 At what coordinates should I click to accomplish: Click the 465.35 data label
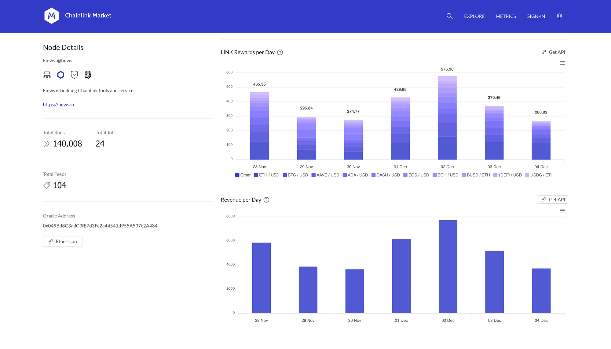[259, 84]
